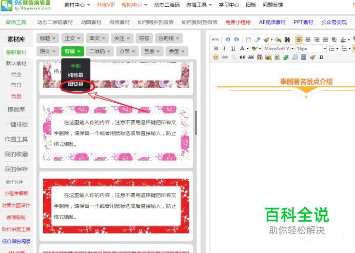
Task: Open find and replace binoculars icon
Action: click(x=287, y=40)
